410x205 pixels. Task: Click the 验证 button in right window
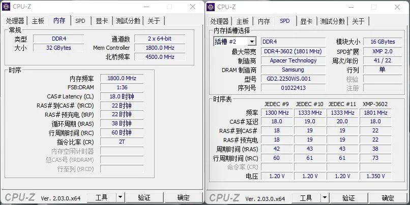[x=349, y=198]
